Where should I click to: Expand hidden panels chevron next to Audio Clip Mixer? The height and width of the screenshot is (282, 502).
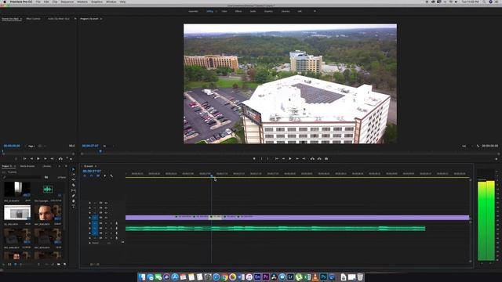click(x=75, y=19)
